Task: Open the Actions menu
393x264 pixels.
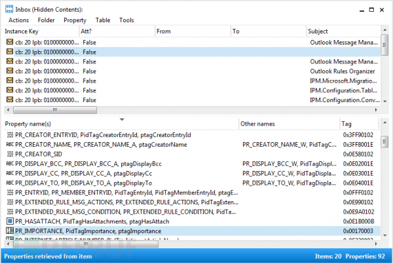Action: point(18,20)
